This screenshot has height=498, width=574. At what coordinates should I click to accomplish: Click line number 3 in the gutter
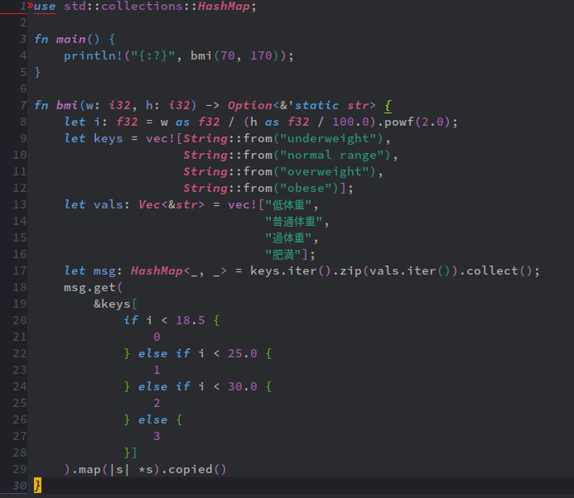click(x=23, y=39)
